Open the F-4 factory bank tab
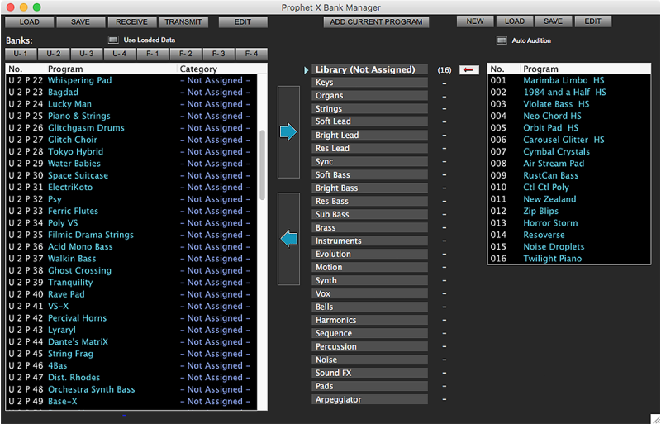 pos(251,54)
